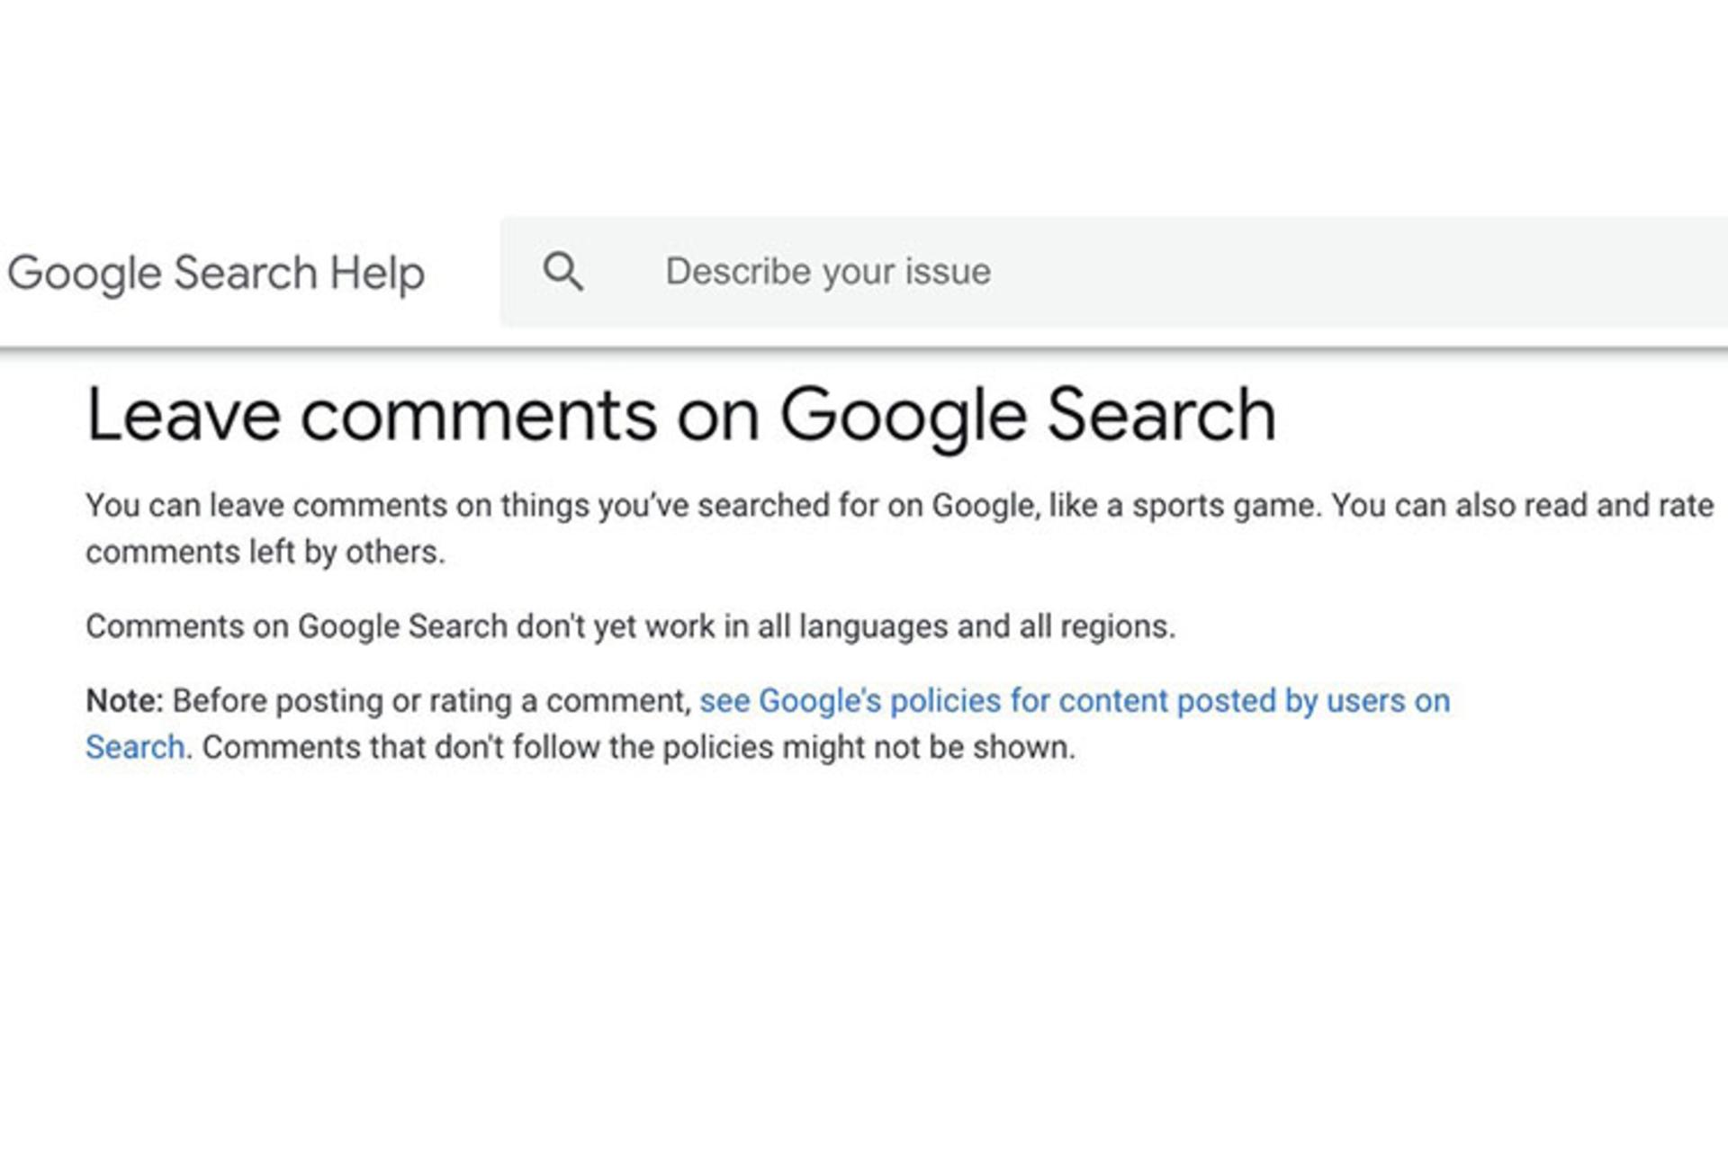Click the word "Google" in the header title

pos(85,274)
